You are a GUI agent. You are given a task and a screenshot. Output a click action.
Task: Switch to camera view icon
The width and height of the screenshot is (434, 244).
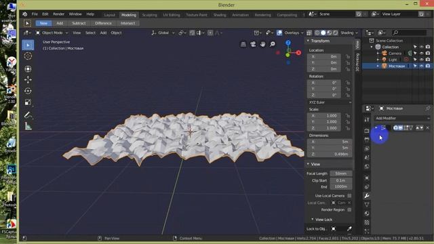(x=253, y=44)
